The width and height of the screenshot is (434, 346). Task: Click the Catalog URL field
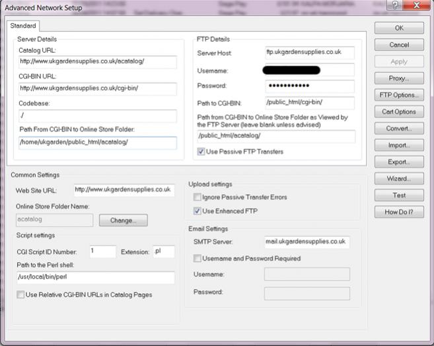click(x=97, y=62)
